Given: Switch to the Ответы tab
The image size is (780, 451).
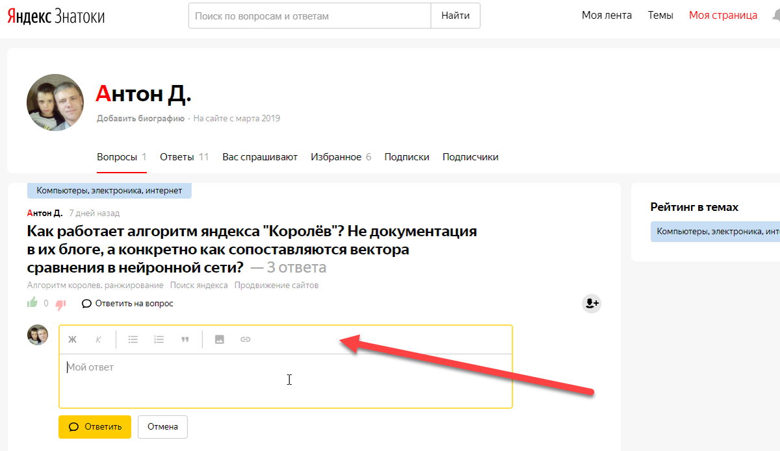Looking at the screenshot, I should click(185, 157).
